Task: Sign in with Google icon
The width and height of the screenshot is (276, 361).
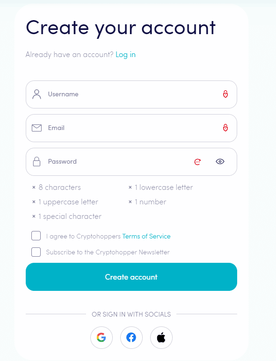Action: (102, 338)
